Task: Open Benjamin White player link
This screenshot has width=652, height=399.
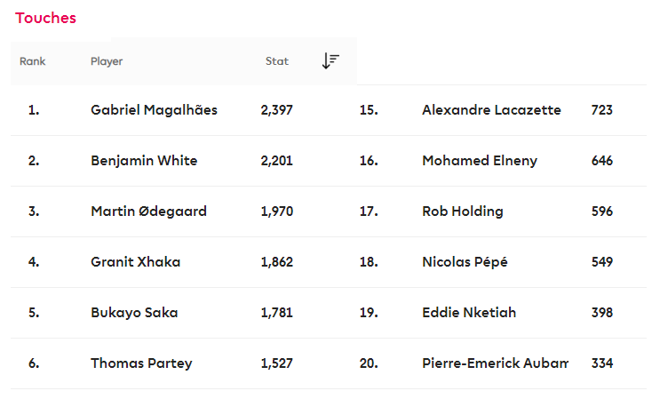Action: (144, 161)
